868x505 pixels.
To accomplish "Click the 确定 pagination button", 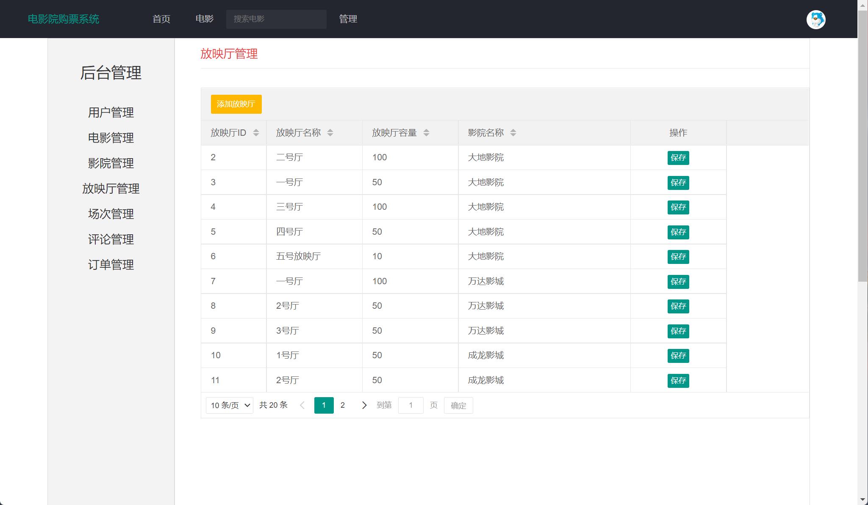I will [458, 405].
